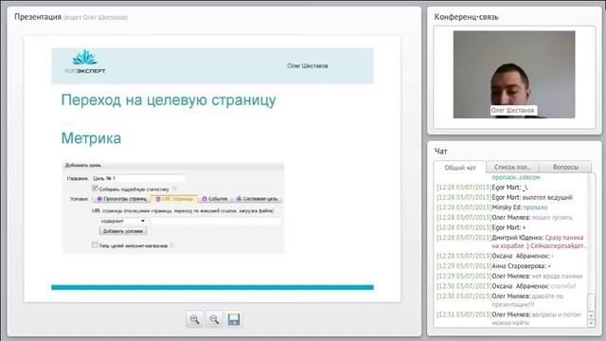This screenshot has width=606, height=341.
Task: Open the Вопросы tab
Action: click(565, 167)
